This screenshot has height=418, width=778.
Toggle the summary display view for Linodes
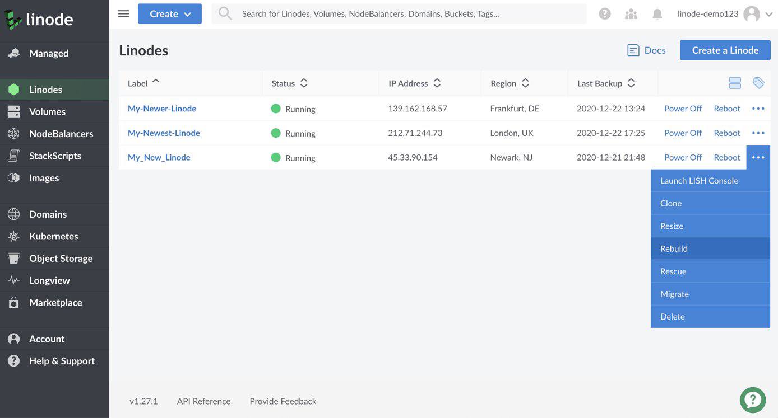click(735, 82)
